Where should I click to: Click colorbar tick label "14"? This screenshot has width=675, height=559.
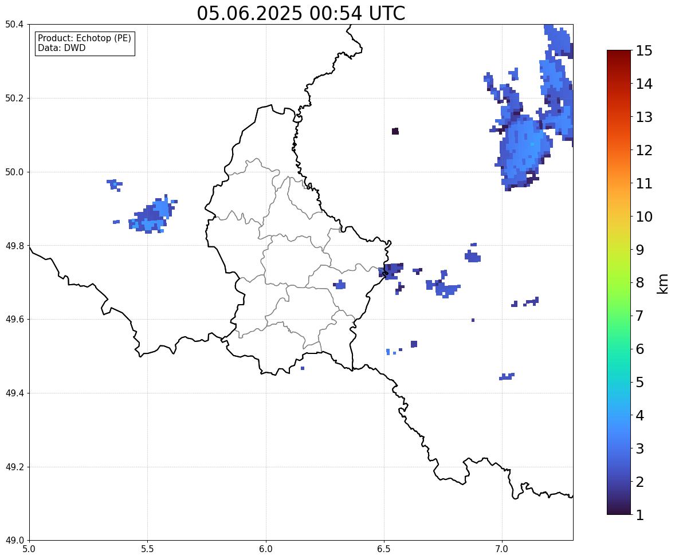coord(644,84)
